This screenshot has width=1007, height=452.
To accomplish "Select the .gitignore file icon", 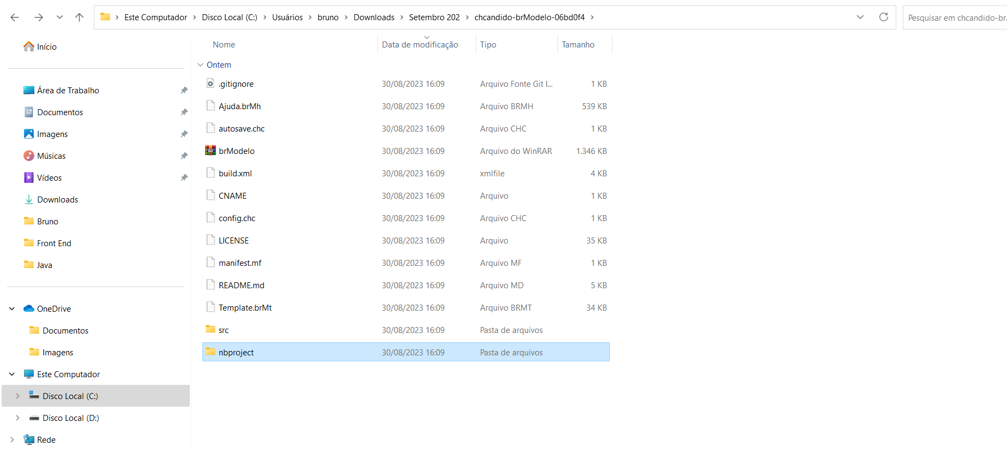I will pos(211,84).
